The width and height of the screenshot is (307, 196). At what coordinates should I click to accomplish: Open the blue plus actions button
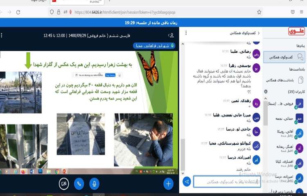[x=168, y=184]
